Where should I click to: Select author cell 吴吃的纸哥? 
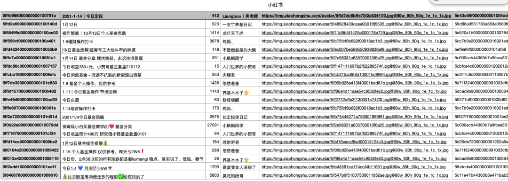click(240, 176)
